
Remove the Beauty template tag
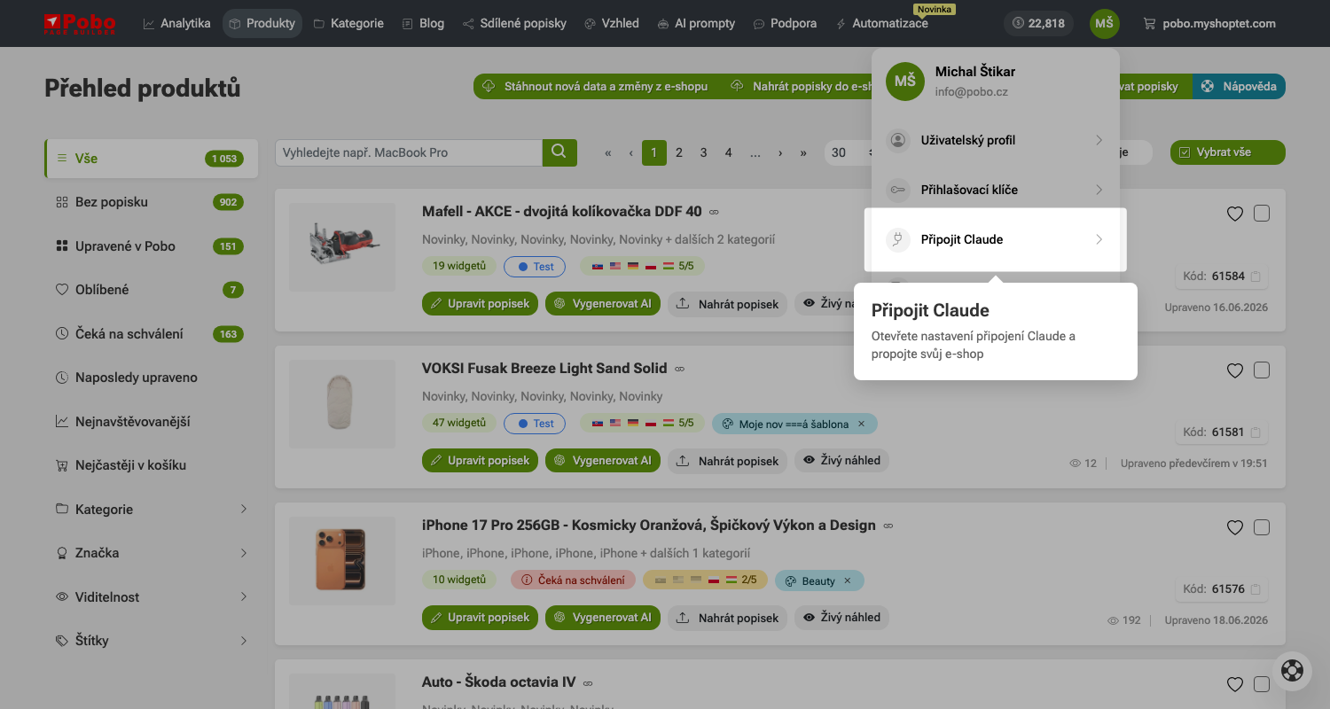[847, 581]
